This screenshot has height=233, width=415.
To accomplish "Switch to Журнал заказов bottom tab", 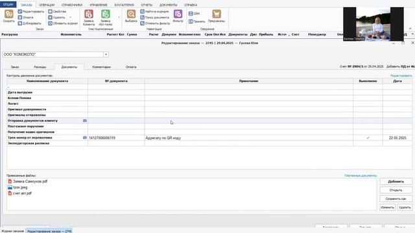I will [12, 231].
